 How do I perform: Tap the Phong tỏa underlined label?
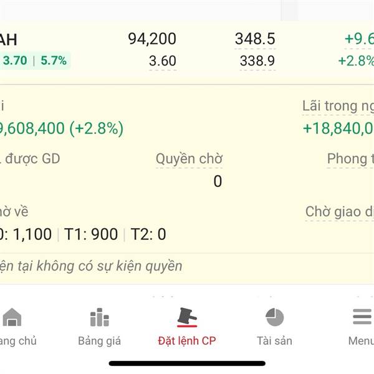point(350,159)
